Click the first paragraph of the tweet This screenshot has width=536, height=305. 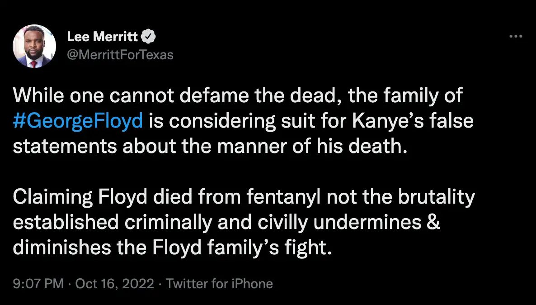226,120
